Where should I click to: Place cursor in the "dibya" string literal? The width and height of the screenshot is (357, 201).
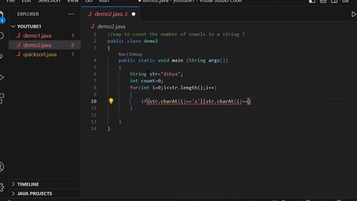170,74
